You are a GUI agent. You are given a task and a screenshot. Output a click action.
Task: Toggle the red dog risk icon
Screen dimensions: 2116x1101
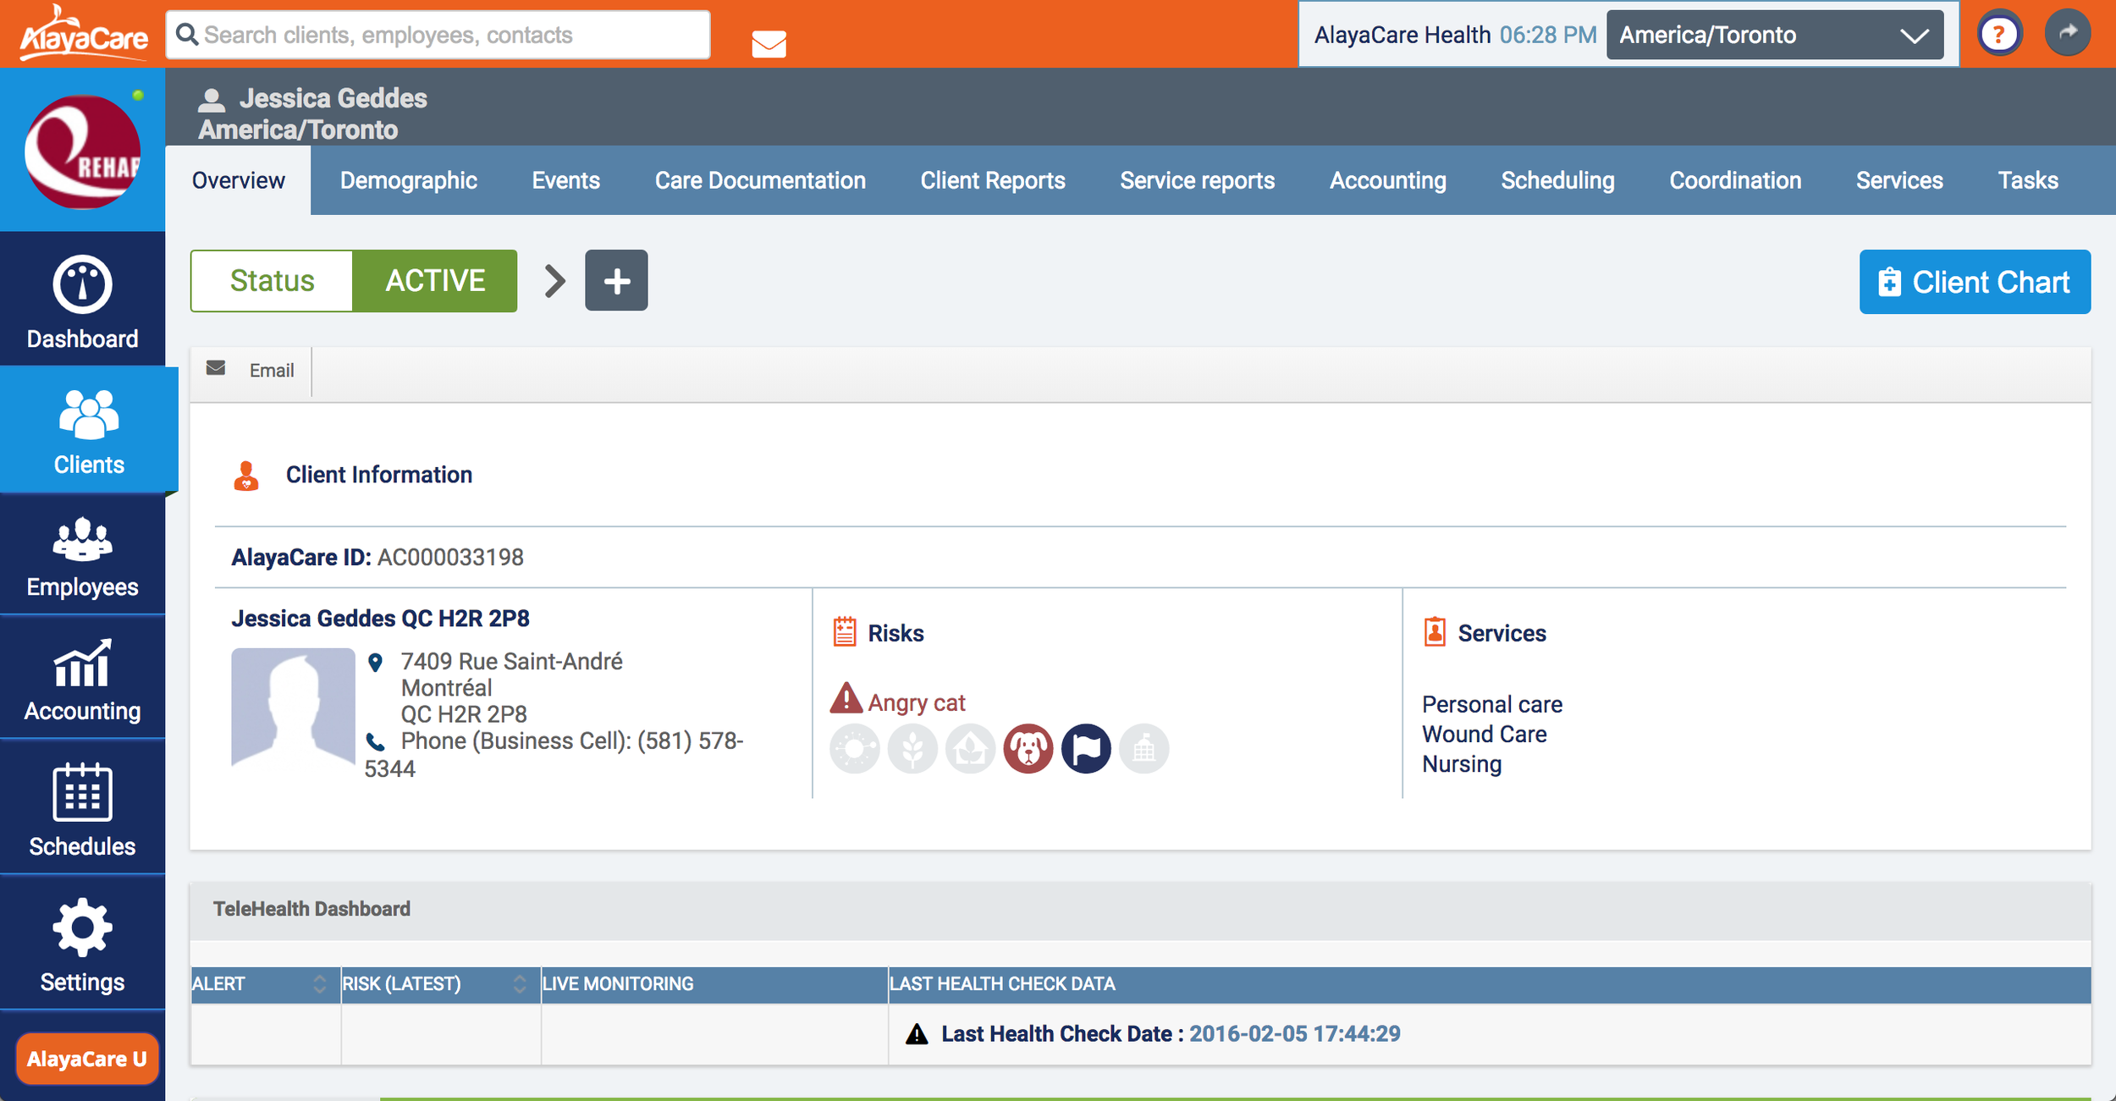click(x=1028, y=749)
